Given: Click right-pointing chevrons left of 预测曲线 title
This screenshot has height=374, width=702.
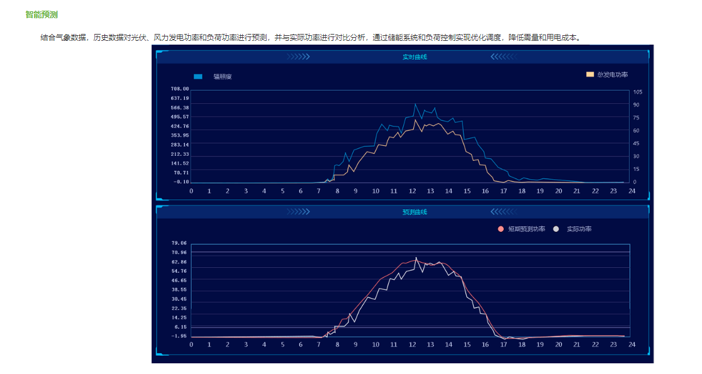Looking at the screenshot, I should pyautogui.click(x=298, y=212).
